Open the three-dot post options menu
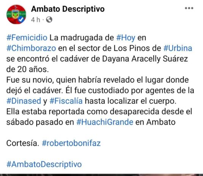Screen dimensions: 203x176 (189, 8)
